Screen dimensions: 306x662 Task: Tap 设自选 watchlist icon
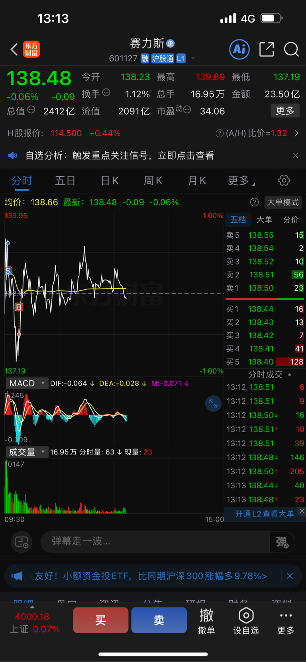click(246, 621)
